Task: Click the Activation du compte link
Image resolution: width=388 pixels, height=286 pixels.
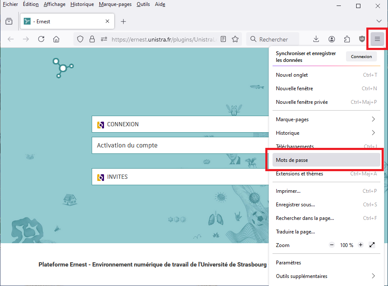Action: point(127,145)
